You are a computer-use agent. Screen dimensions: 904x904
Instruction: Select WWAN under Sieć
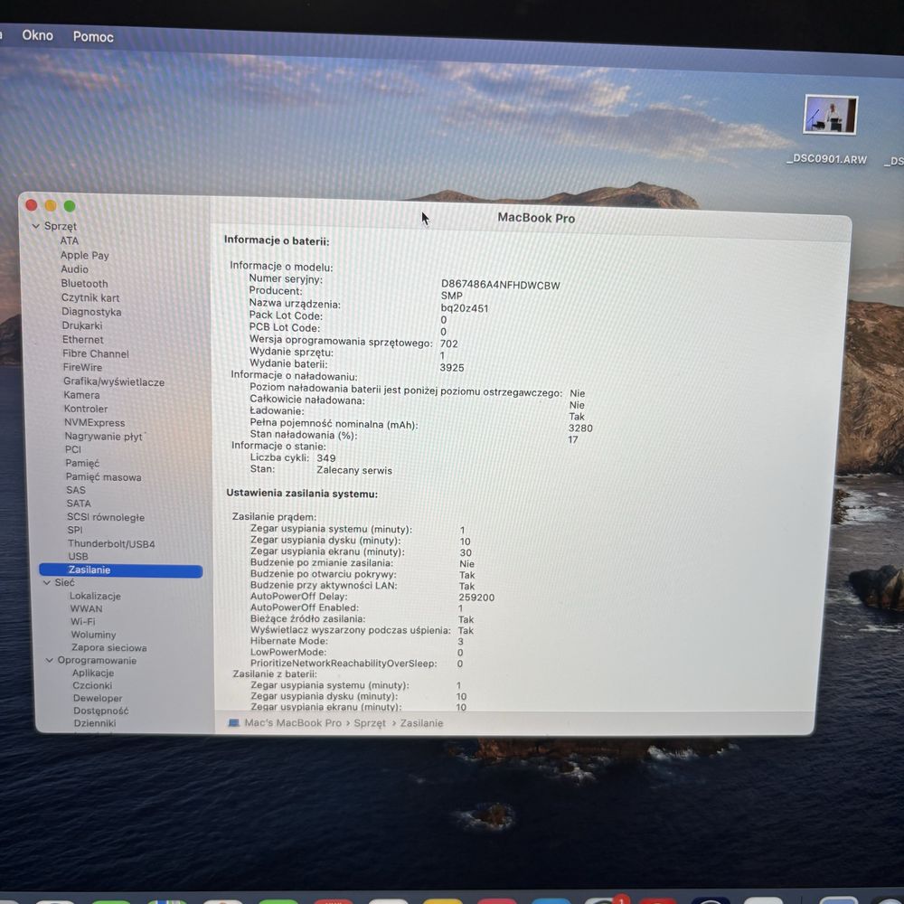click(x=87, y=608)
